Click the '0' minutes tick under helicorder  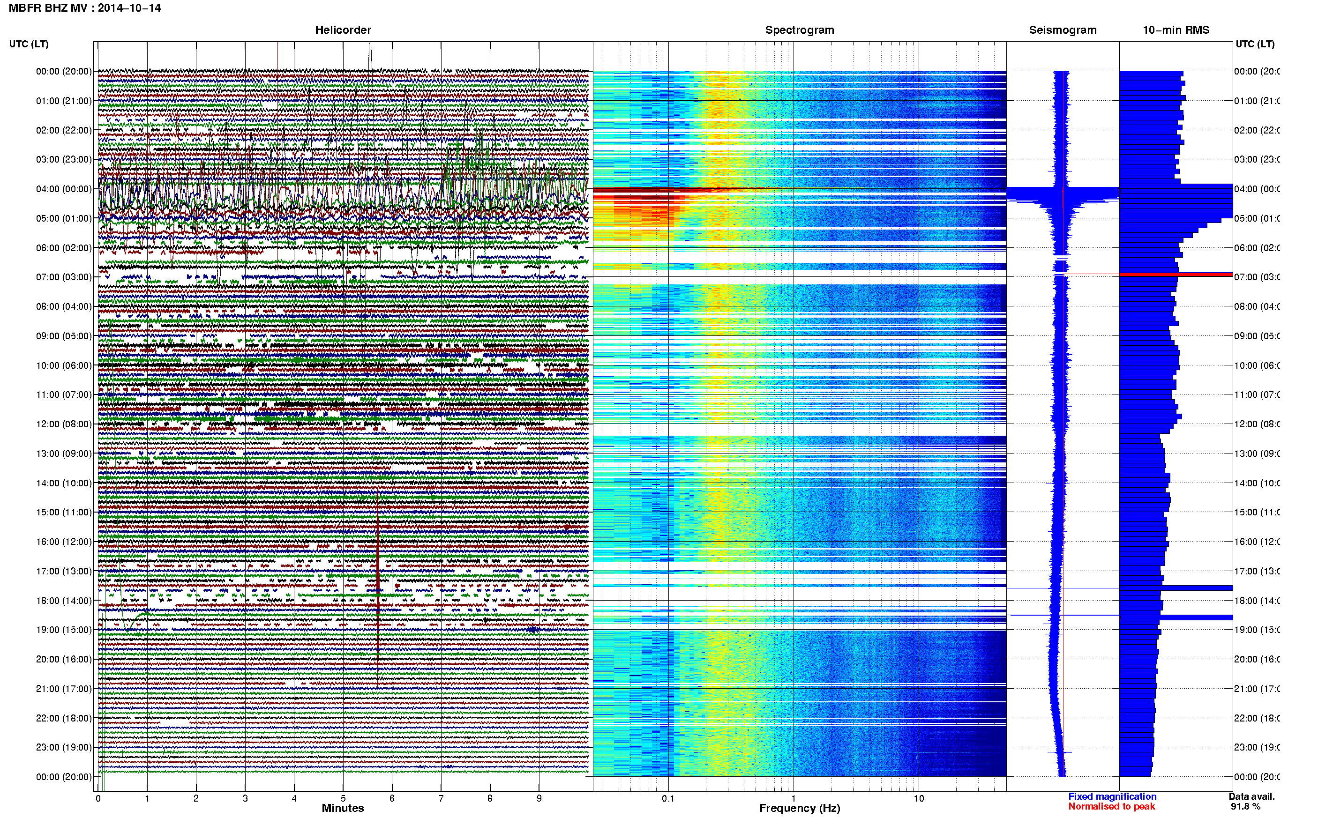pyautogui.click(x=98, y=798)
